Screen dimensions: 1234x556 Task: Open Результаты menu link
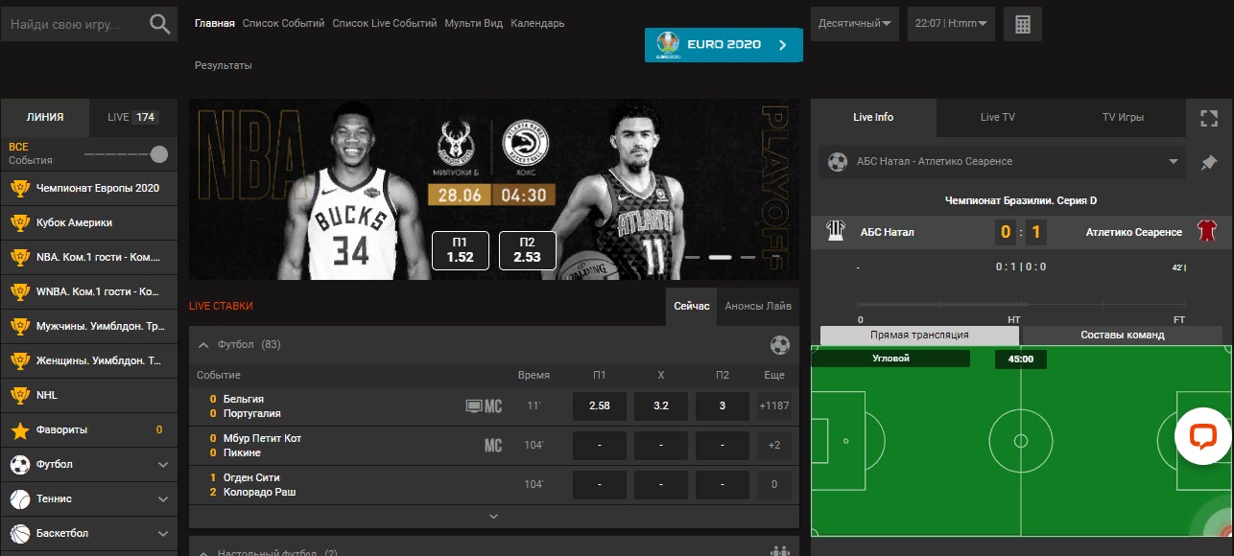pos(224,65)
